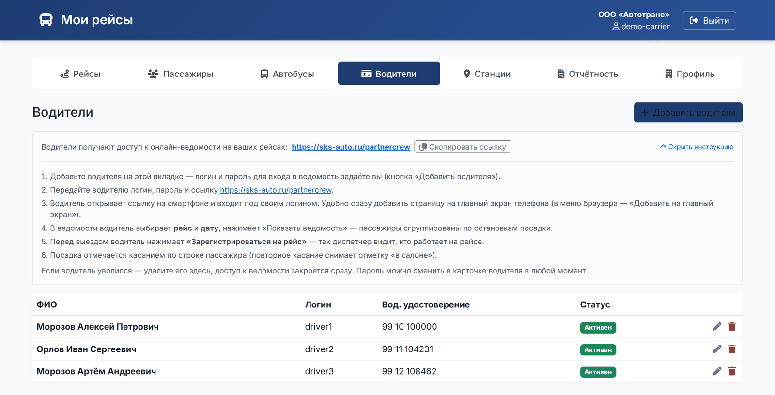Open partnercrew link in instruction step 2
775x395 pixels.
276,190
